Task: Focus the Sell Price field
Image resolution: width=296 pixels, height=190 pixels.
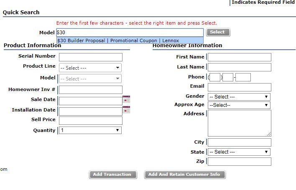Action: pyautogui.click(x=91, y=121)
